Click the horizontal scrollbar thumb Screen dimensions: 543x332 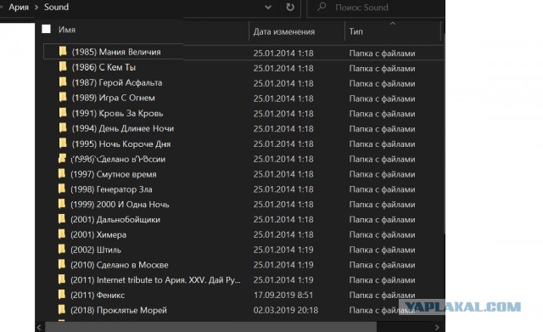coord(211,327)
